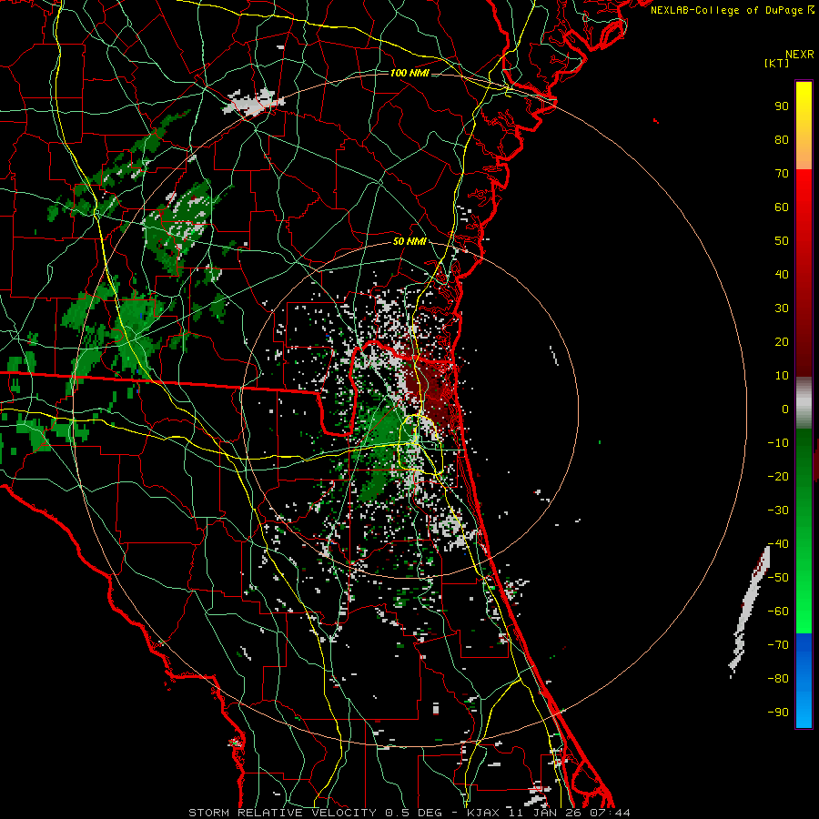Image resolution: width=819 pixels, height=819 pixels.
Task: Click the -50 value on the velocity scale
Action: (x=778, y=578)
